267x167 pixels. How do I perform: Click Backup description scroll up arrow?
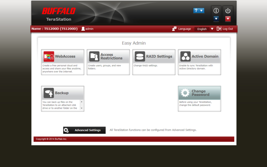(82, 102)
